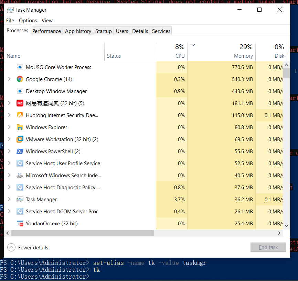
Task: Click the Windows PowerShell process icon
Action: point(20,151)
